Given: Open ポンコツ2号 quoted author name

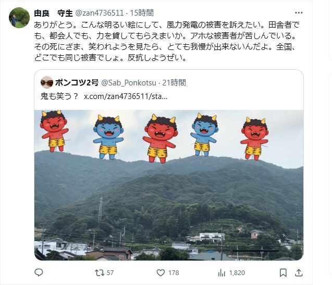Looking at the screenshot, I should coord(77,82).
